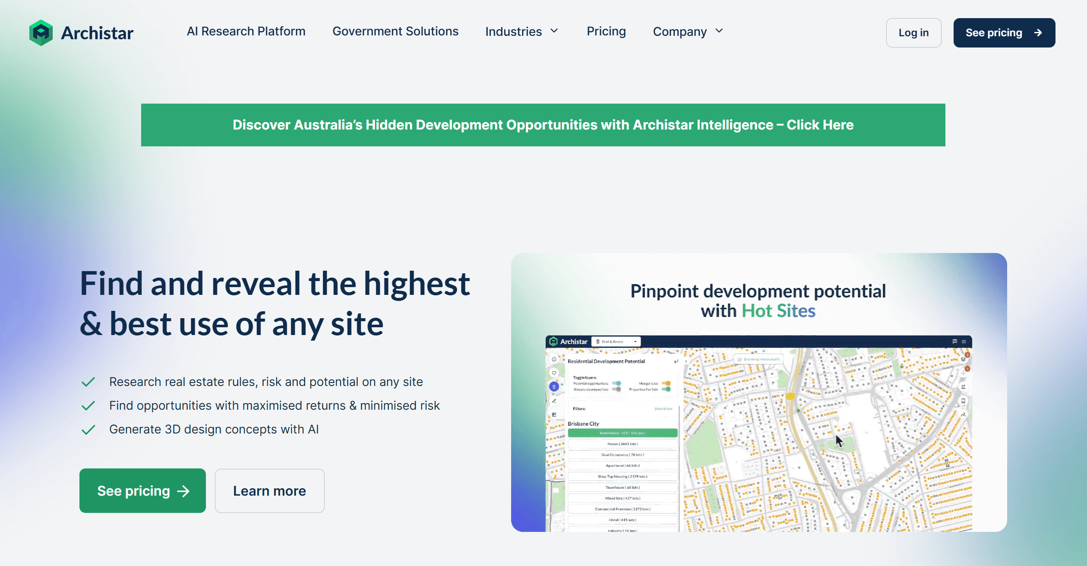Toggle the Merger sites layer switch

(666, 383)
